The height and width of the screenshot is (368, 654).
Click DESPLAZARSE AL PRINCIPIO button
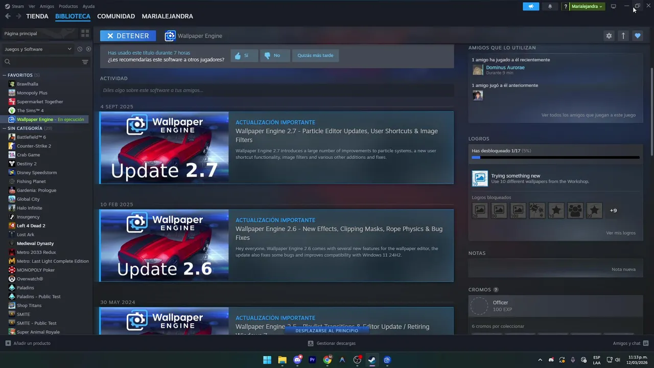pos(327,331)
